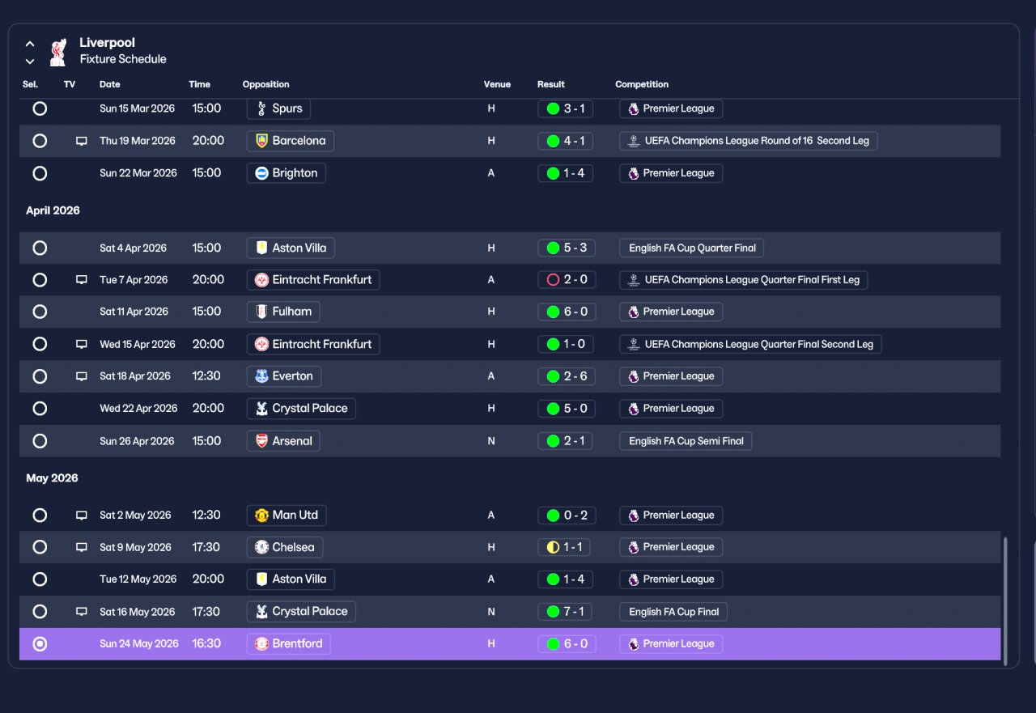
Task: Click the Liverpool club name title
Action: pos(108,43)
